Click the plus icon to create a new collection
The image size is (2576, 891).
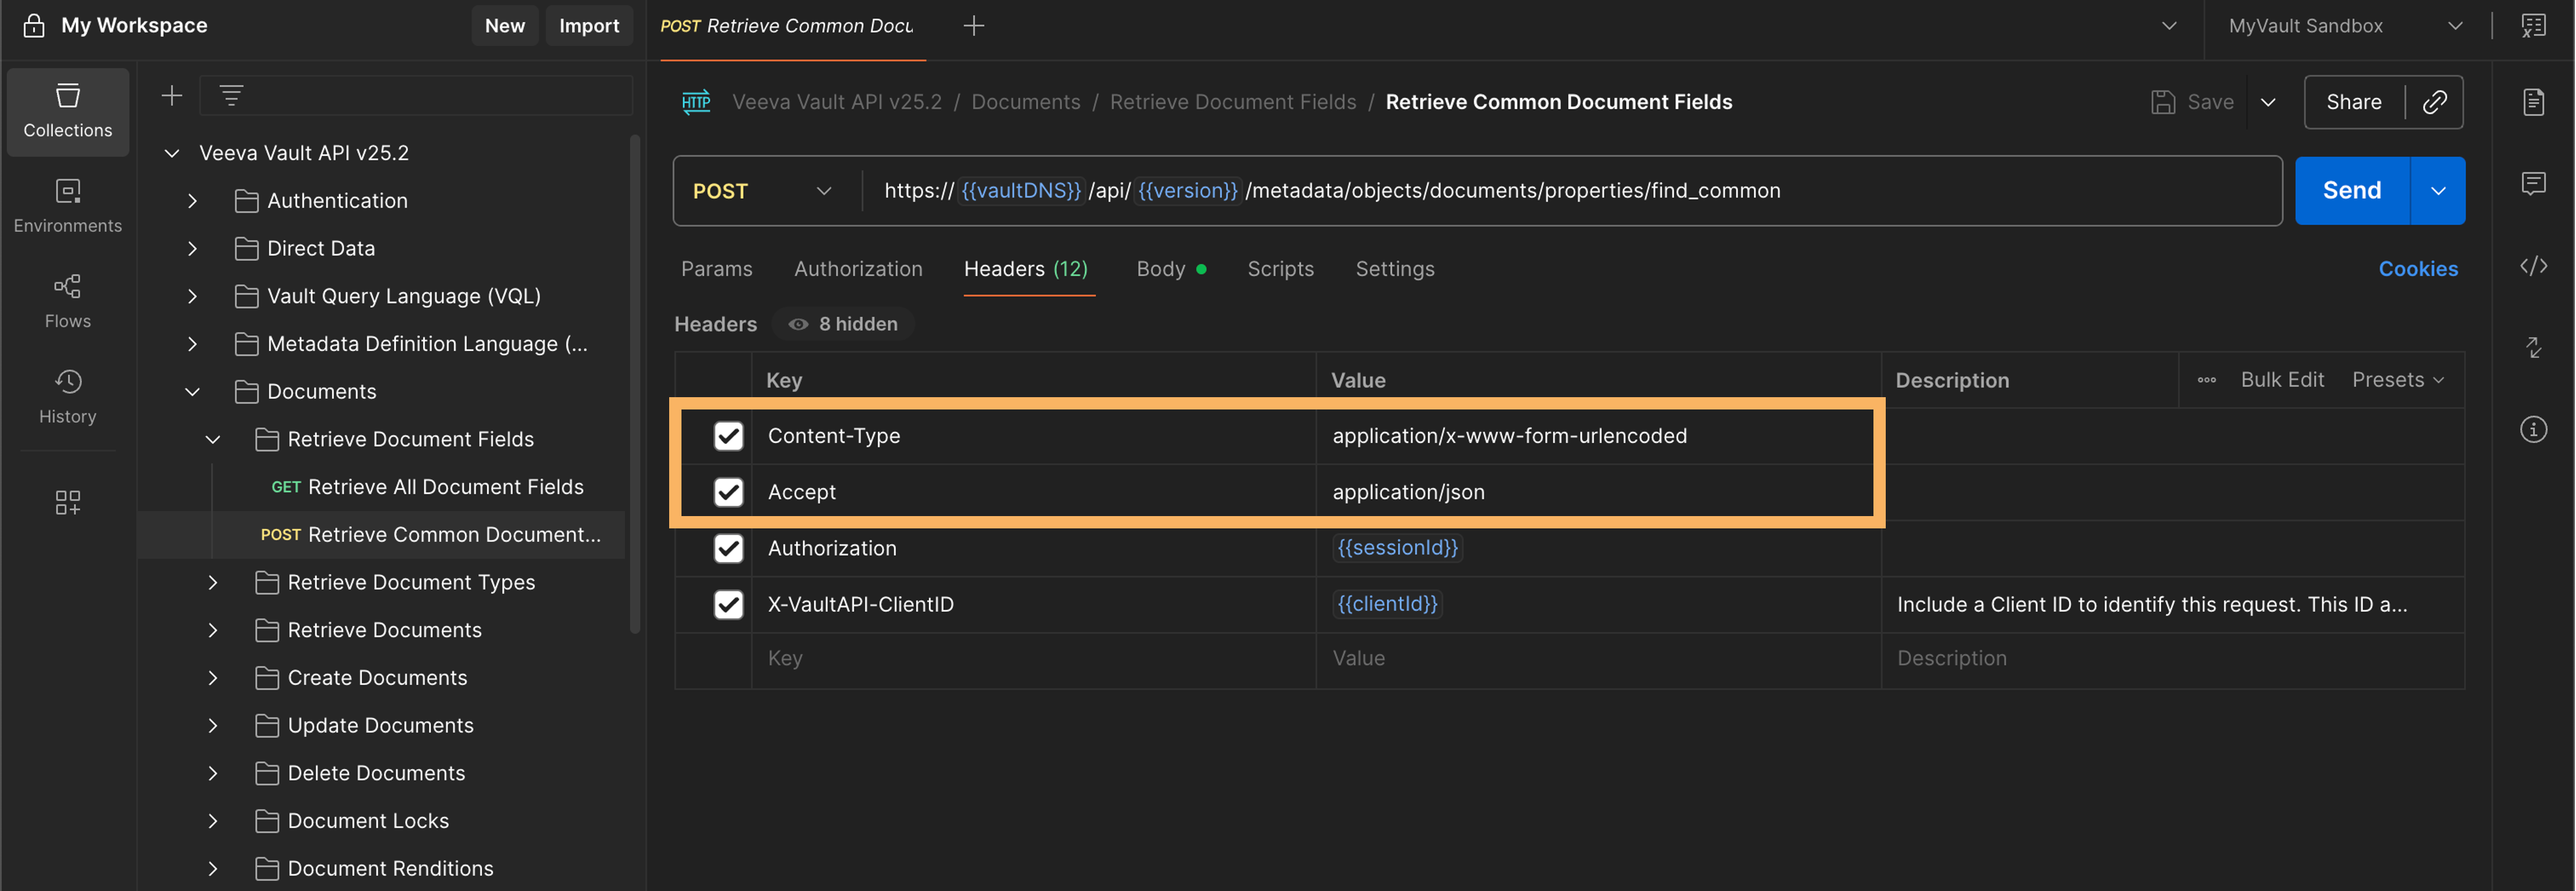172,96
